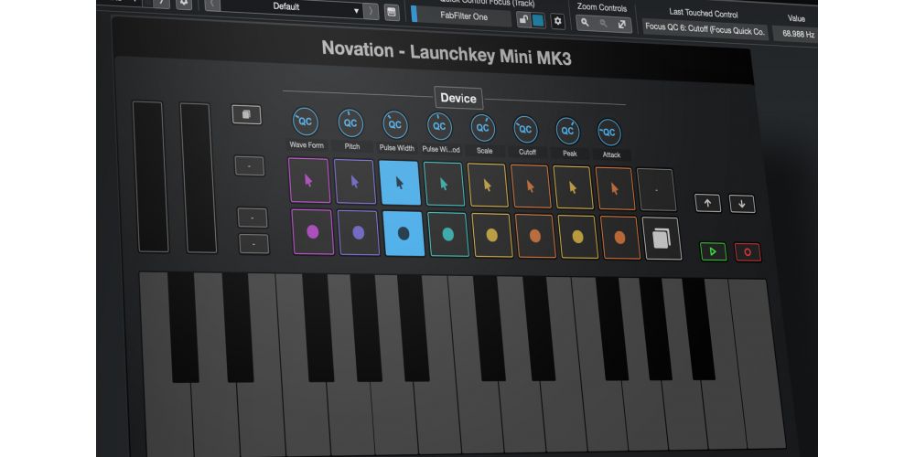Click the red record transport button
Image resolution: width=915 pixels, height=457 pixels.
pyautogui.click(x=748, y=252)
